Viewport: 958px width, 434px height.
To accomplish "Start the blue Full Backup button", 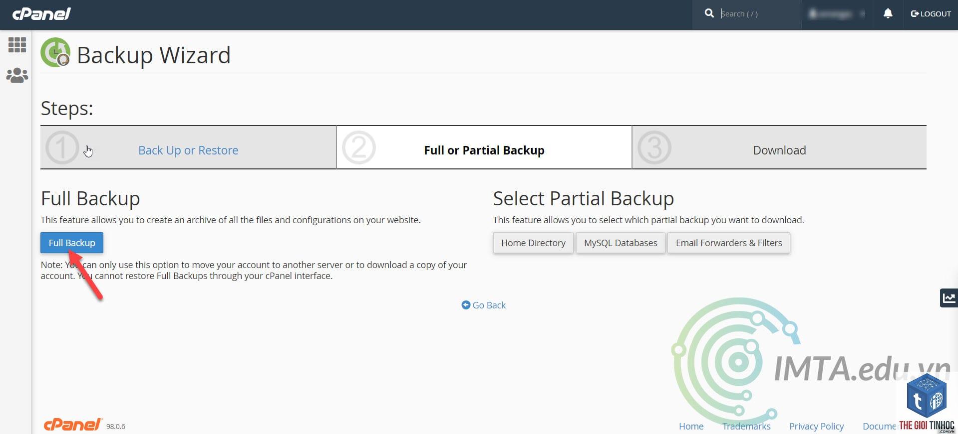I will point(72,243).
